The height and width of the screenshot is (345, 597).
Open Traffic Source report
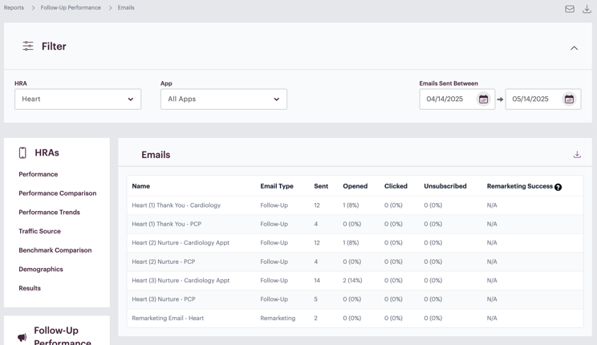pos(39,231)
